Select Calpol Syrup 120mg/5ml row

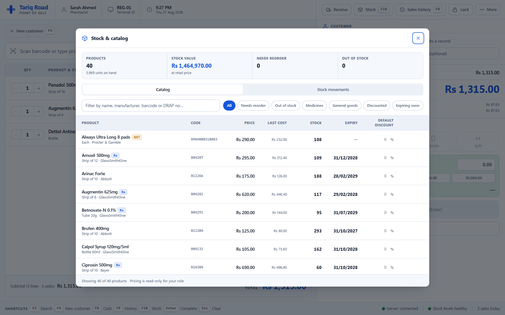pos(252,249)
